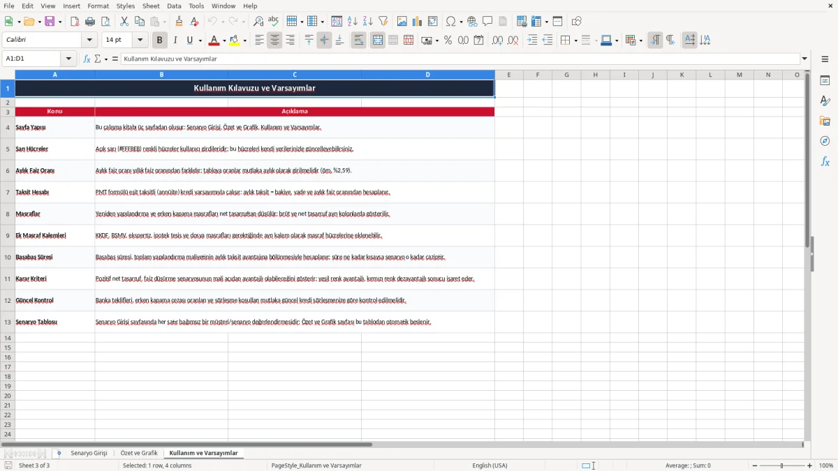The width and height of the screenshot is (838, 471).
Task: Click Increase Indent icon
Action: click(532, 40)
